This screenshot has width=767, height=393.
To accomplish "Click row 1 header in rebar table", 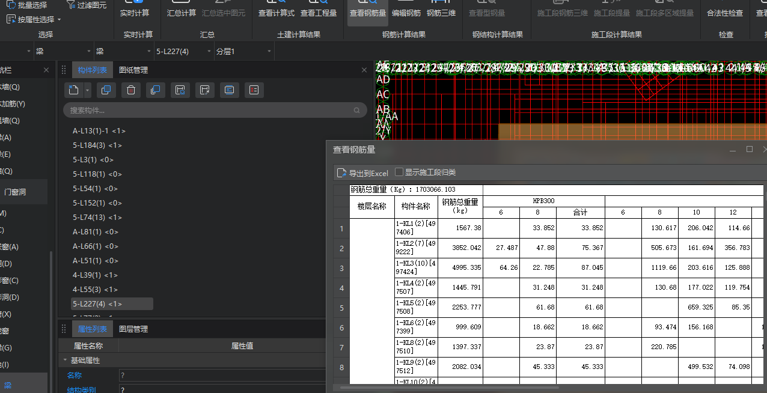I will (x=341, y=228).
